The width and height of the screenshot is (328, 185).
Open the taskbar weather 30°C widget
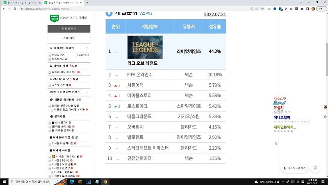click(267, 182)
